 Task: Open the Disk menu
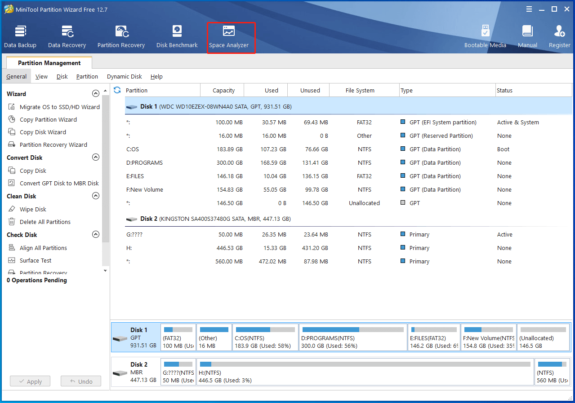62,77
